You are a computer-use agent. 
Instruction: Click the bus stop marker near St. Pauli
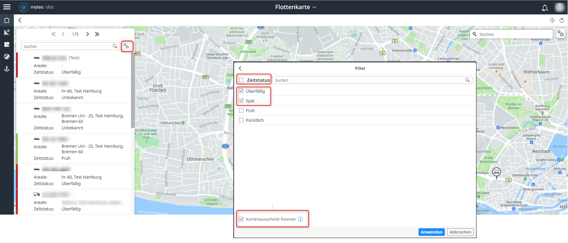click(496, 173)
